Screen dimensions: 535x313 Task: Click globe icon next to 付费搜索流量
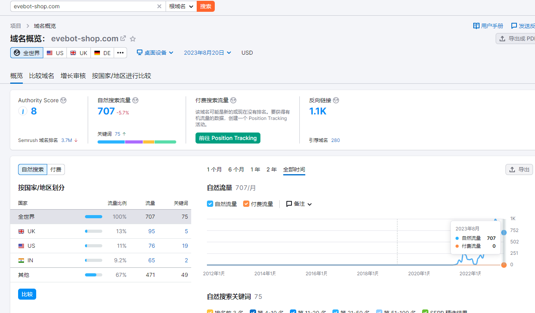[233, 100]
